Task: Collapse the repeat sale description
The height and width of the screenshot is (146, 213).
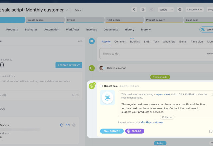Action: coord(167,117)
